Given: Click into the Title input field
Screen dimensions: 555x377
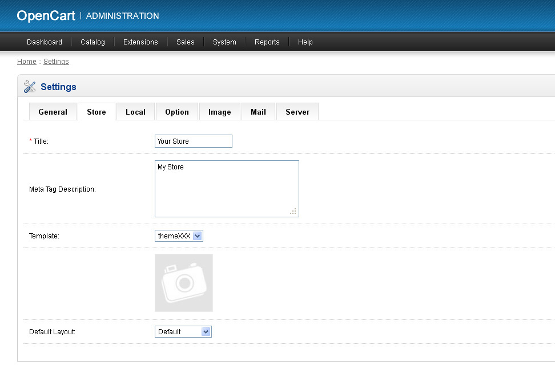Looking at the screenshot, I should 193,141.
